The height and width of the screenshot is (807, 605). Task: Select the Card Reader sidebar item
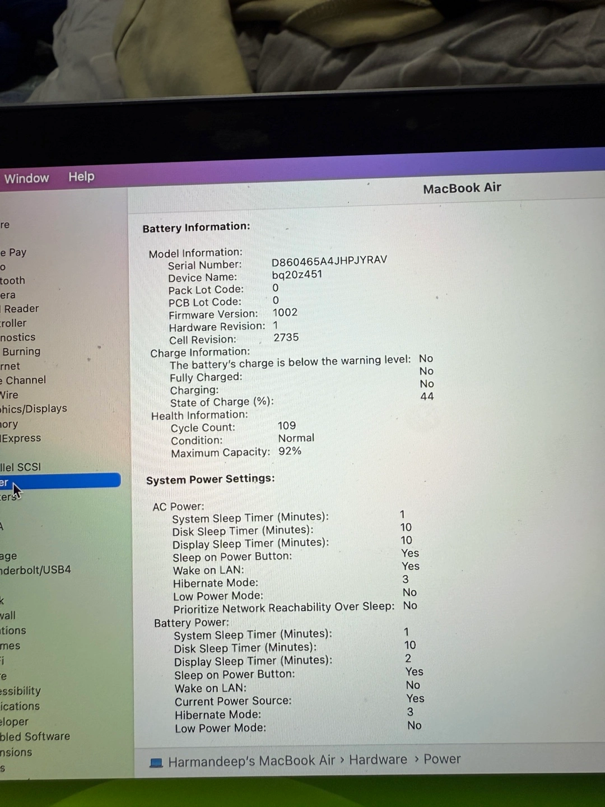point(20,309)
